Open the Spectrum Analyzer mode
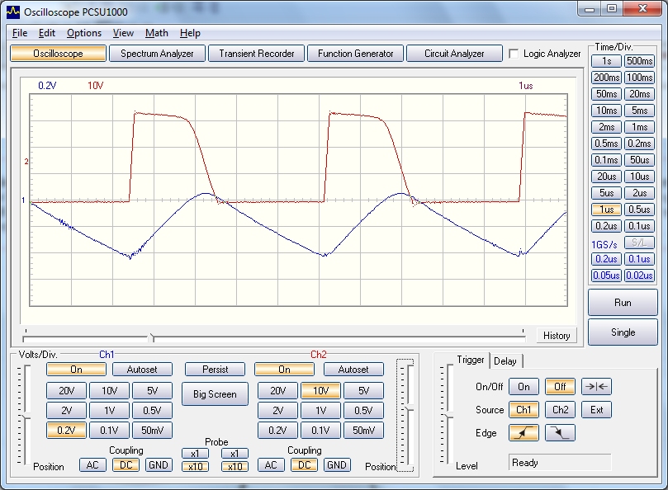Image resolution: width=668 pixels, height=490 pixels. click(157, 54)
